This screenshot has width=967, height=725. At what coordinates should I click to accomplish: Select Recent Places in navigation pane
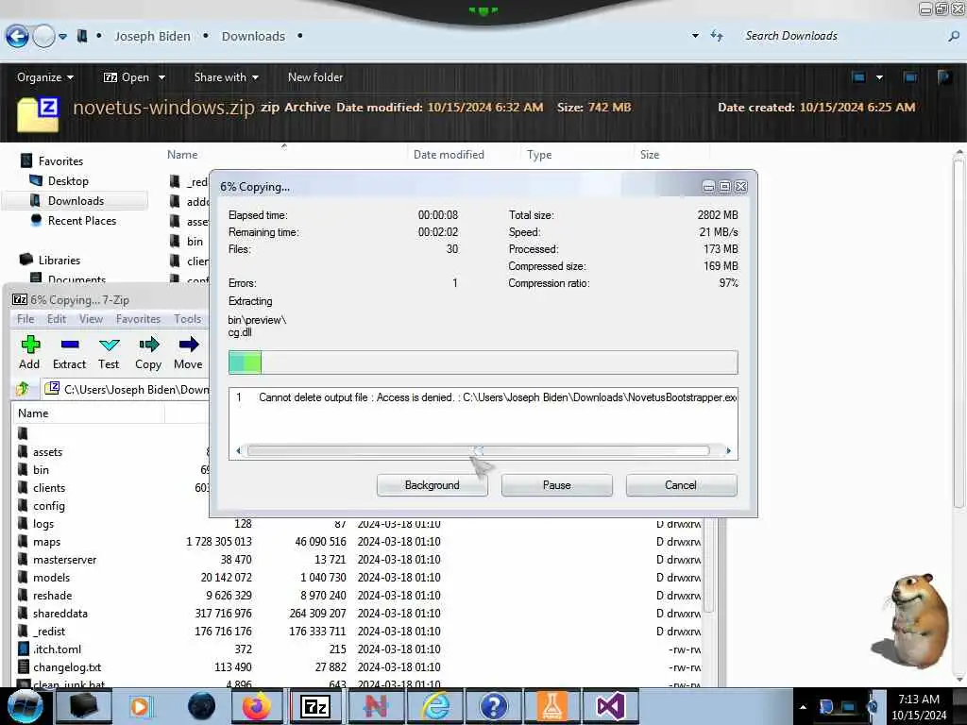coord(82,221)
